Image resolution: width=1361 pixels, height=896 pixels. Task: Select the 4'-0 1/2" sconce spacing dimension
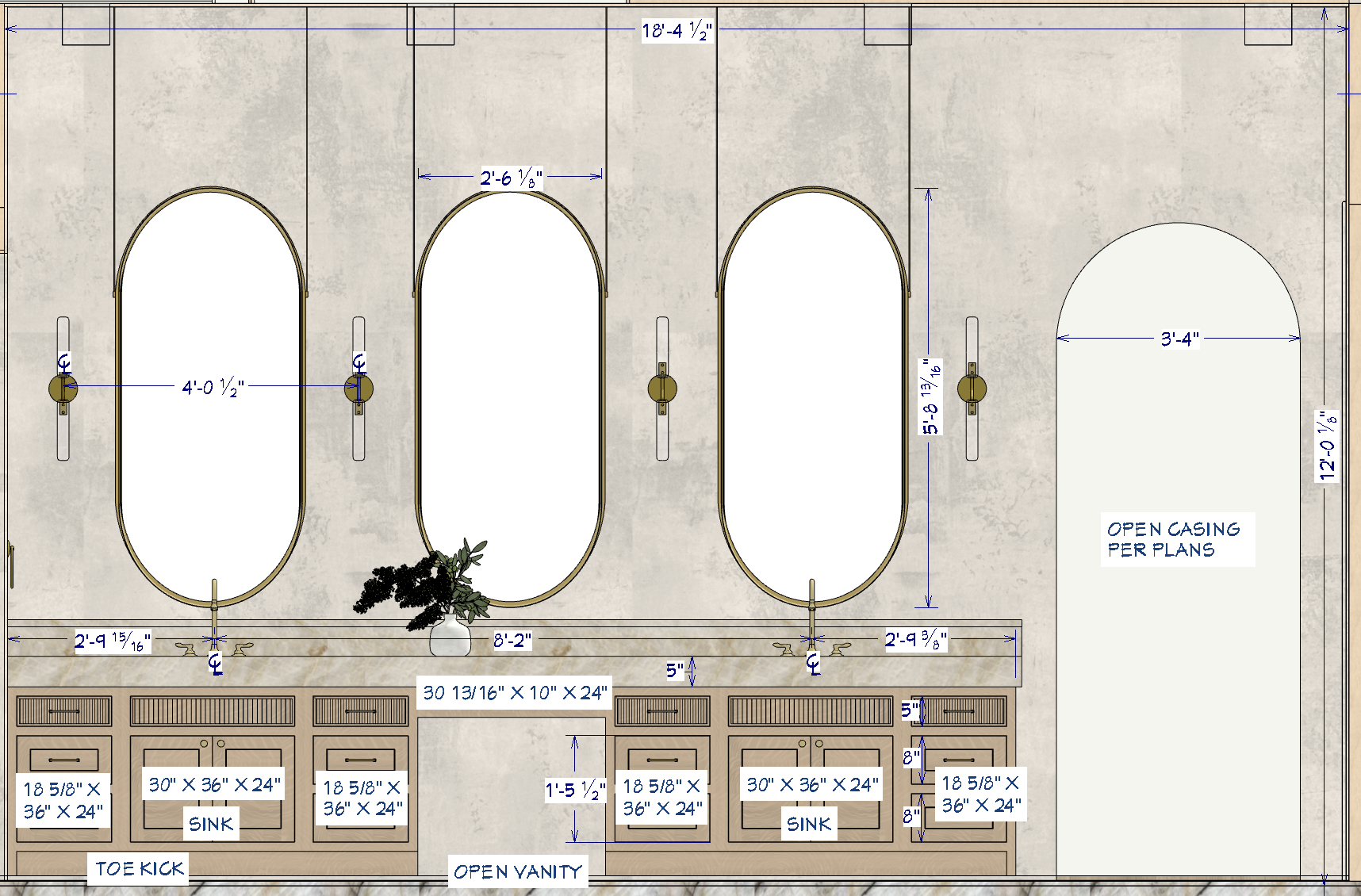click(x=213, y=387)
